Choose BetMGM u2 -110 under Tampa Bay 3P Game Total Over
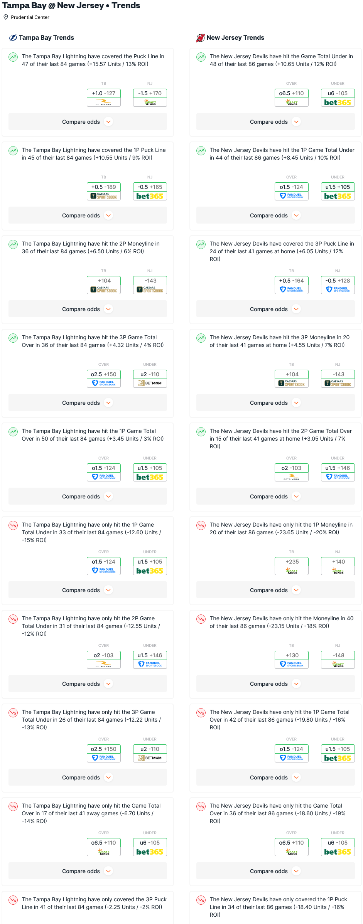The image size is (363, 924). point(150,379)
